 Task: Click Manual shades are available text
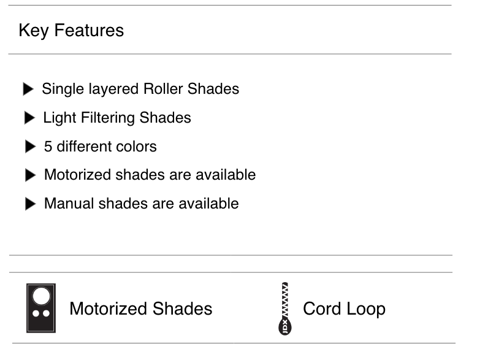pos(142,204)
